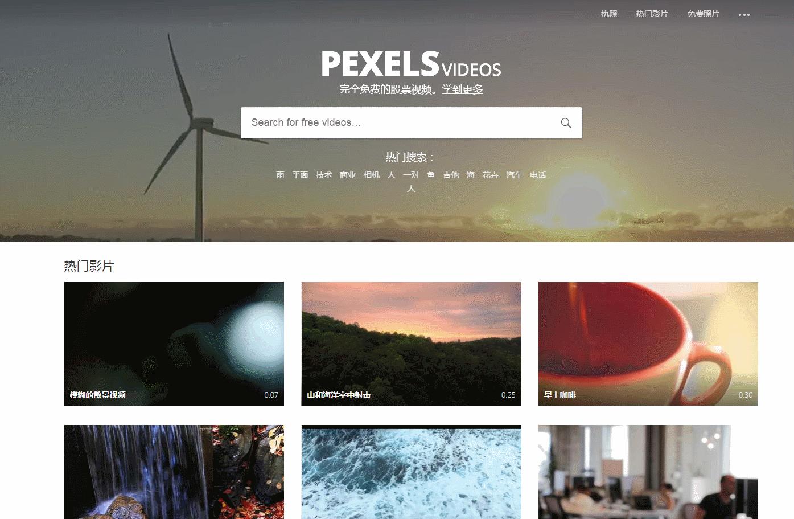The width and height of the screenshot is (794, 519).
Task: Open the 早上咖啡 coffee cup video
Action: click(648, 344)
